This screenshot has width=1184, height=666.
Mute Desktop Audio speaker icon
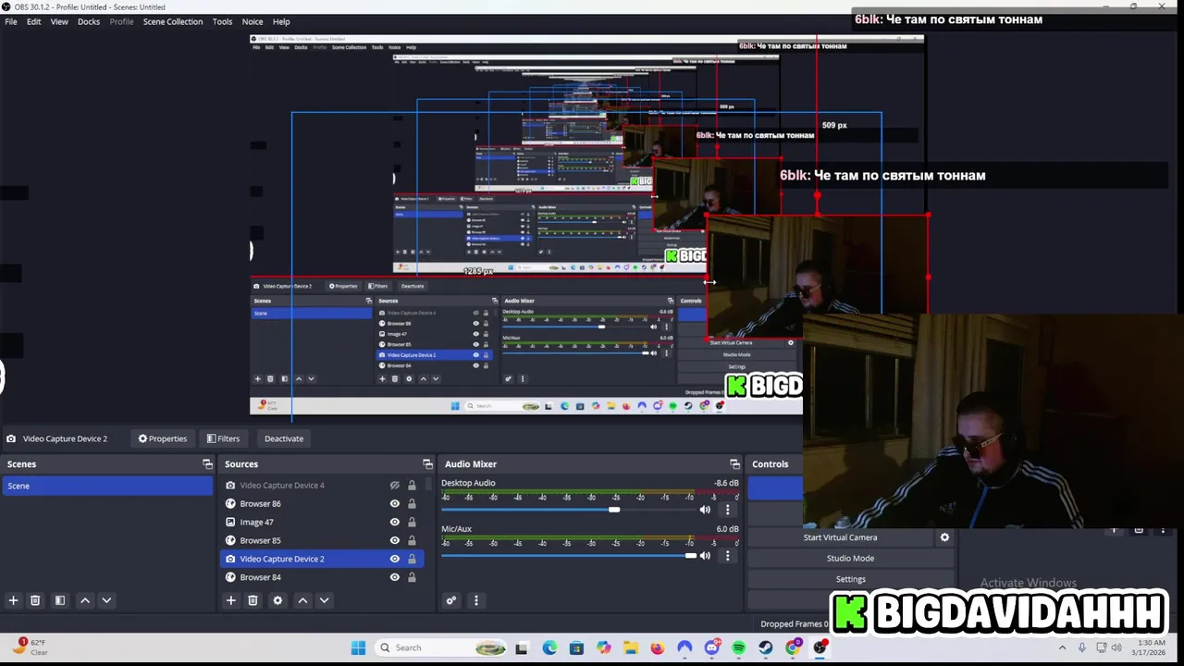click(705, 510)
